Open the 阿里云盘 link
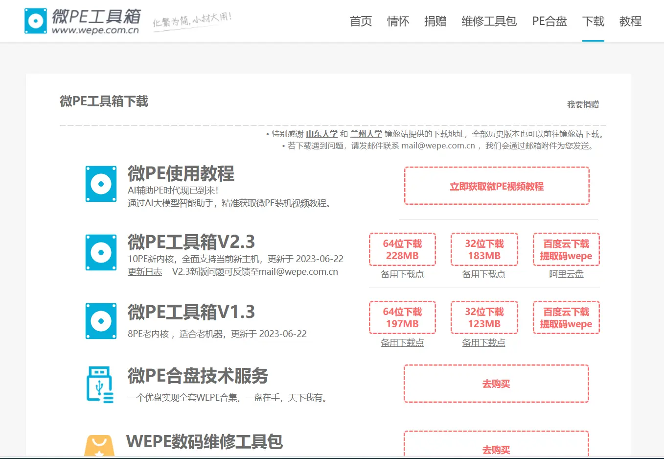 point(566,274)
